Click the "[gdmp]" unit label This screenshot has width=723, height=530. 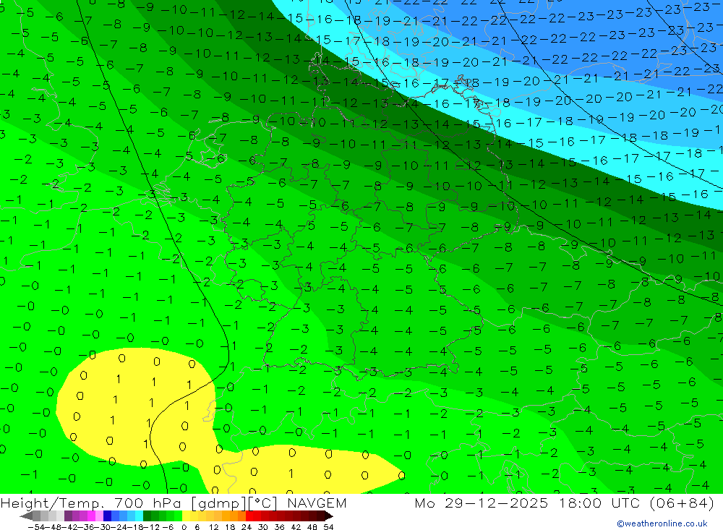click(220, 503)
